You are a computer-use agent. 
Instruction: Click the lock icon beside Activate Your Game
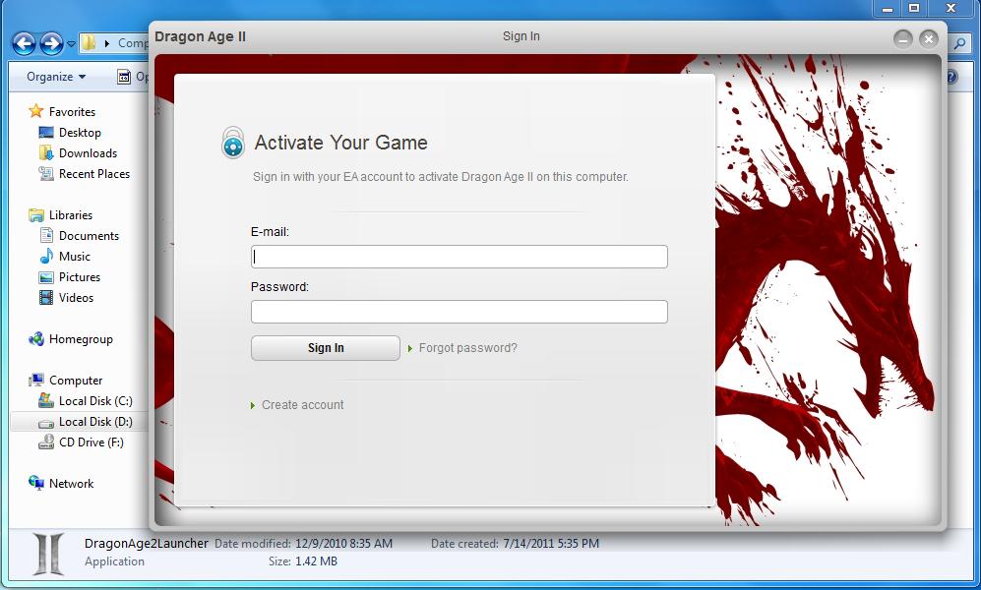[233, 143]
